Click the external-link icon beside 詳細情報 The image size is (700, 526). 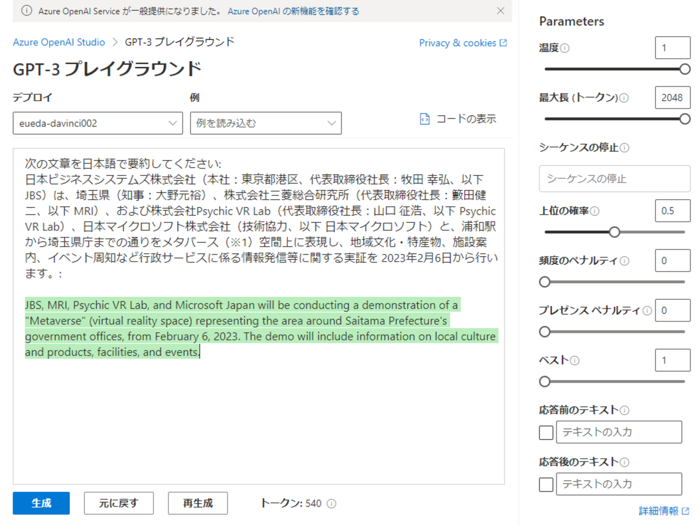pyautogui.click(x=685, y=511)
